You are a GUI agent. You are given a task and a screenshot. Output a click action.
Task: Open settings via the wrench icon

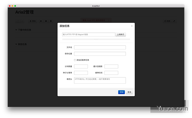pyautogui.click(x=174, y=21)
